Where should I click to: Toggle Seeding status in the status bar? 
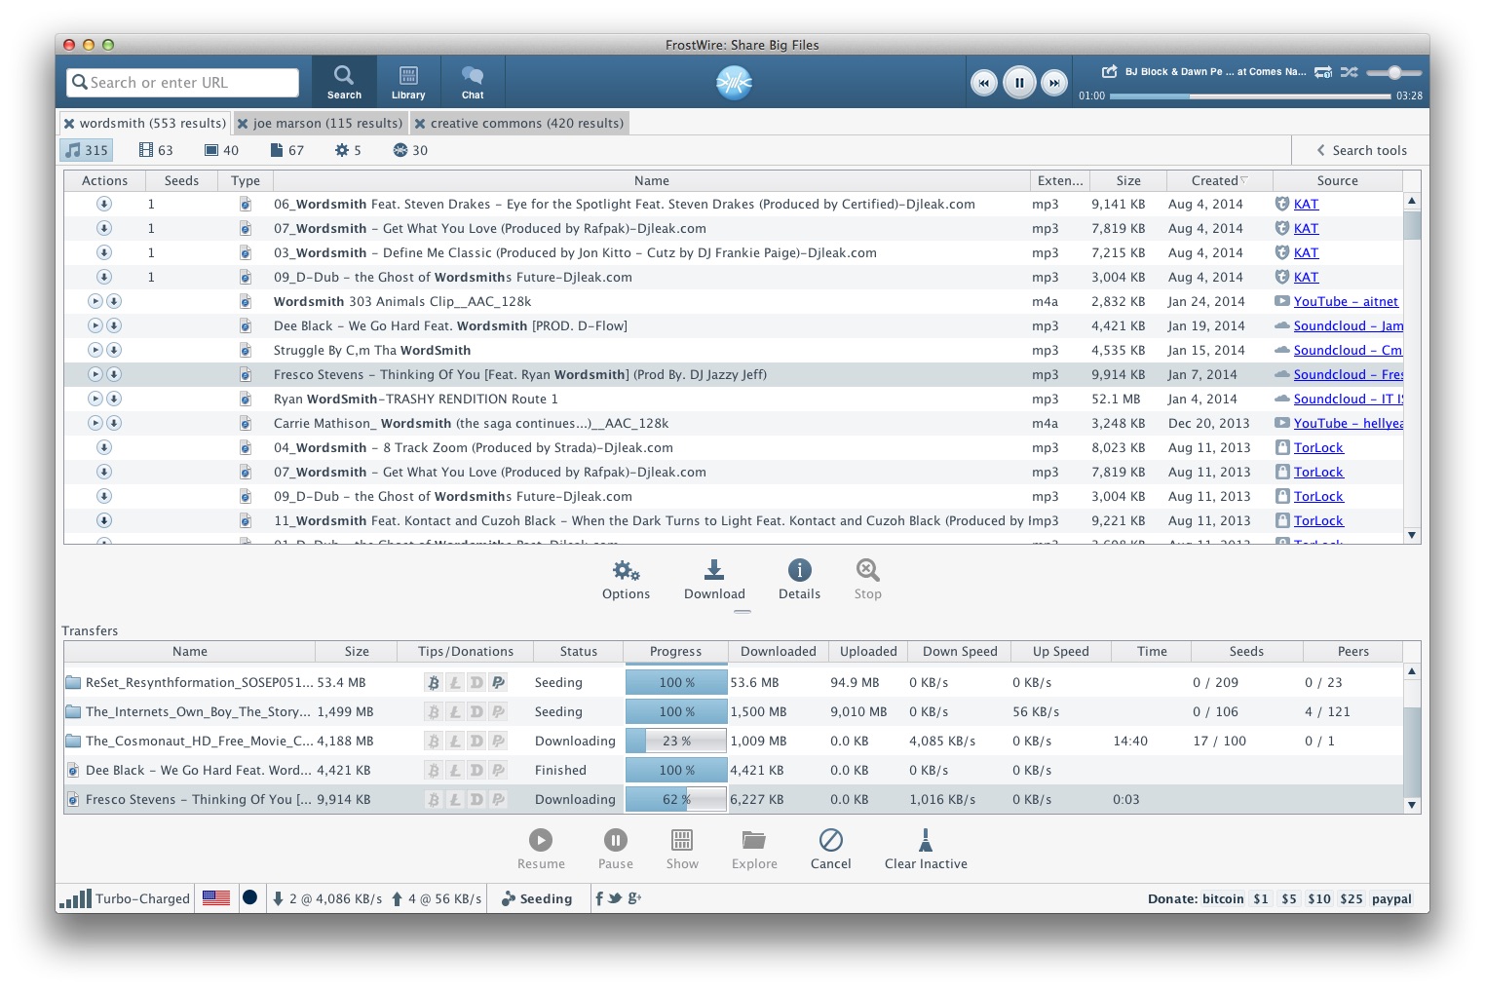tap(537, 898)
